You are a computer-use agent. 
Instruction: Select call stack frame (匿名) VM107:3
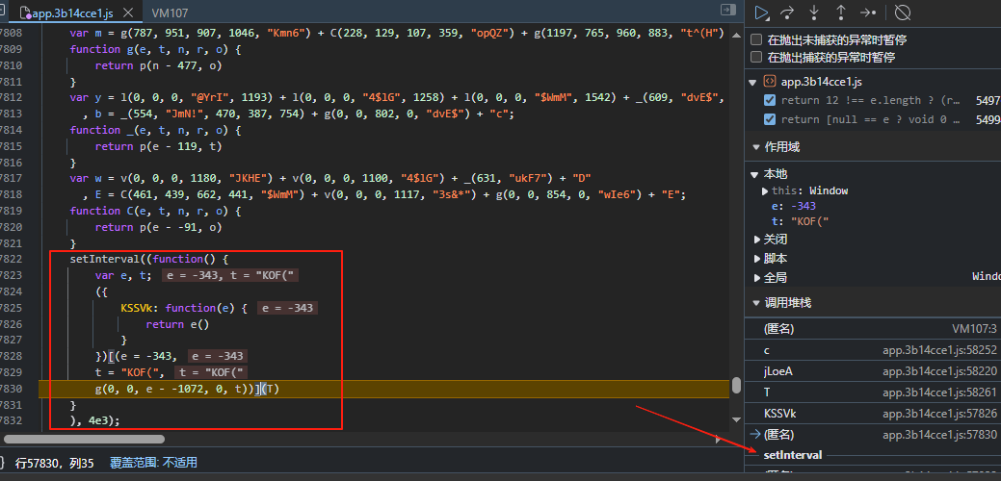(x=873, y=329)
